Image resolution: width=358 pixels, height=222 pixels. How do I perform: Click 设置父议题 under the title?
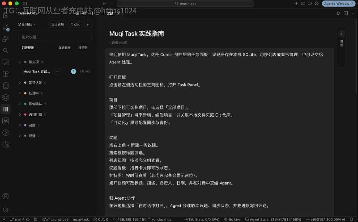(x=118, y=42)
